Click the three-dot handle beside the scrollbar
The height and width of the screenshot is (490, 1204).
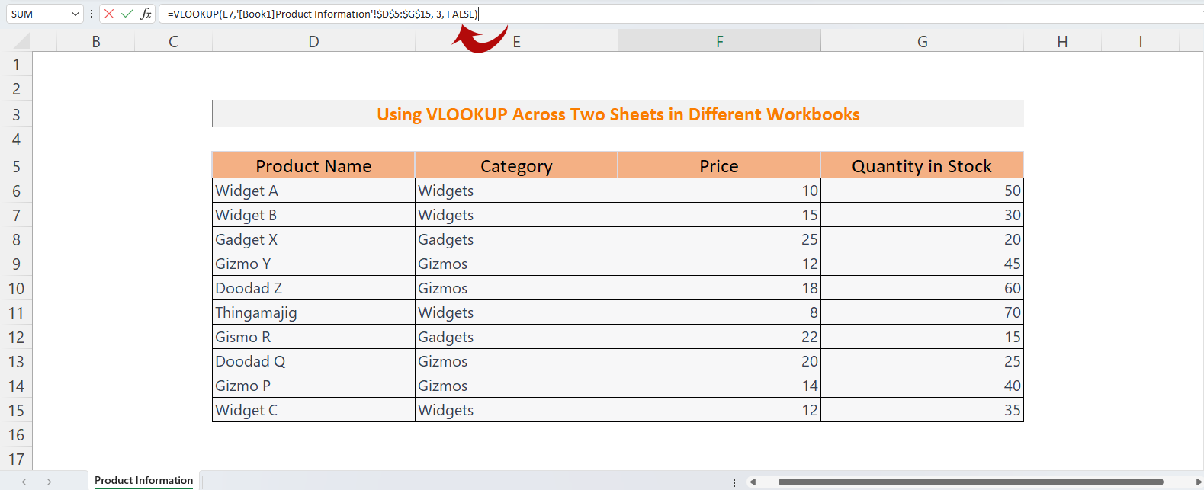point(734,482)
